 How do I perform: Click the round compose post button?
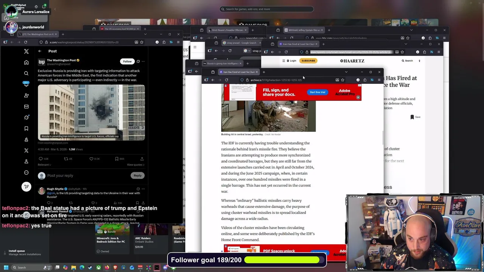coord(26,187)
